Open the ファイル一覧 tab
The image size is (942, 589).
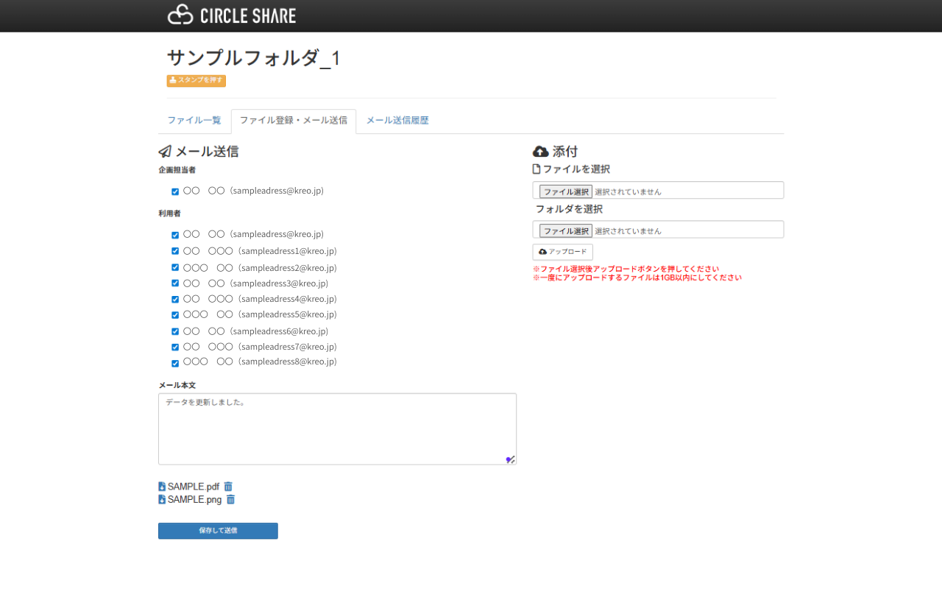point(194,121)
